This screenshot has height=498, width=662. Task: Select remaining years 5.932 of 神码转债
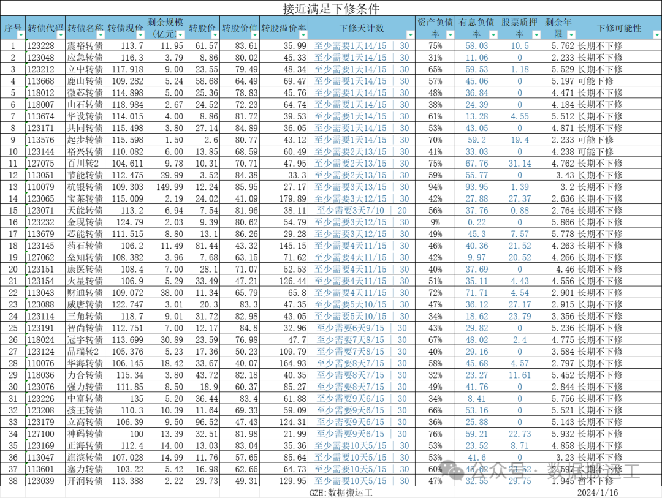558,434
